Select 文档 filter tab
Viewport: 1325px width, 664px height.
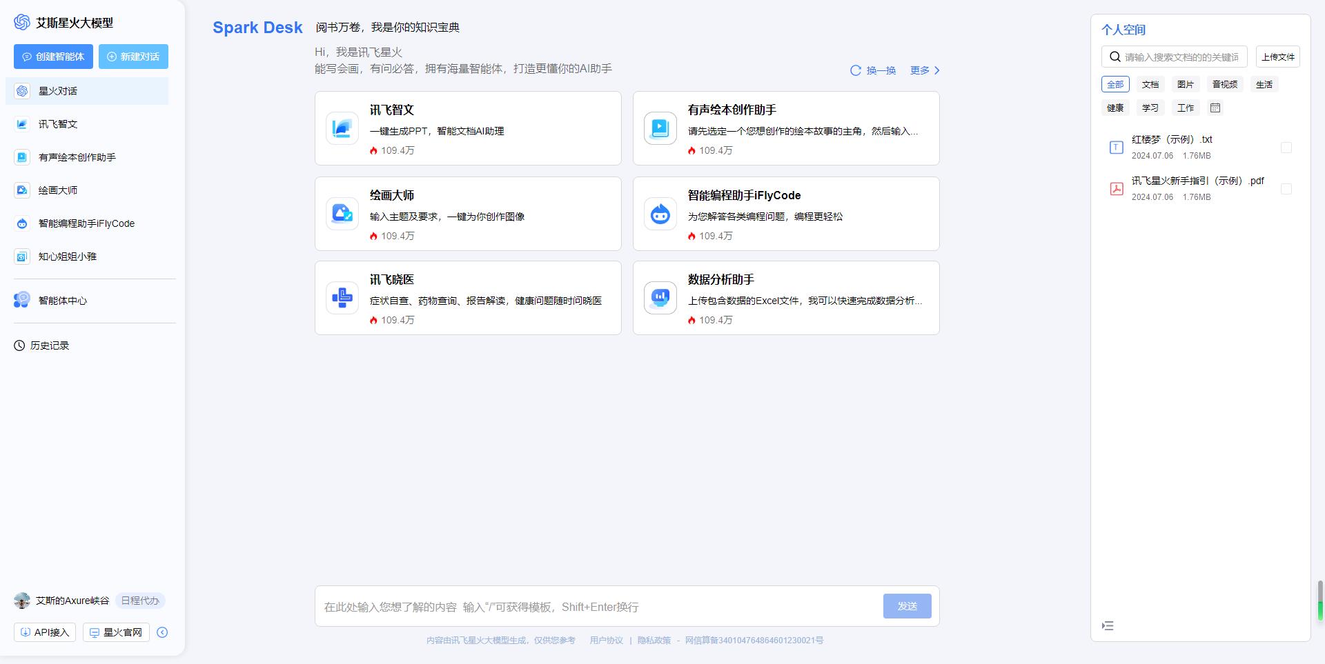1150,84
